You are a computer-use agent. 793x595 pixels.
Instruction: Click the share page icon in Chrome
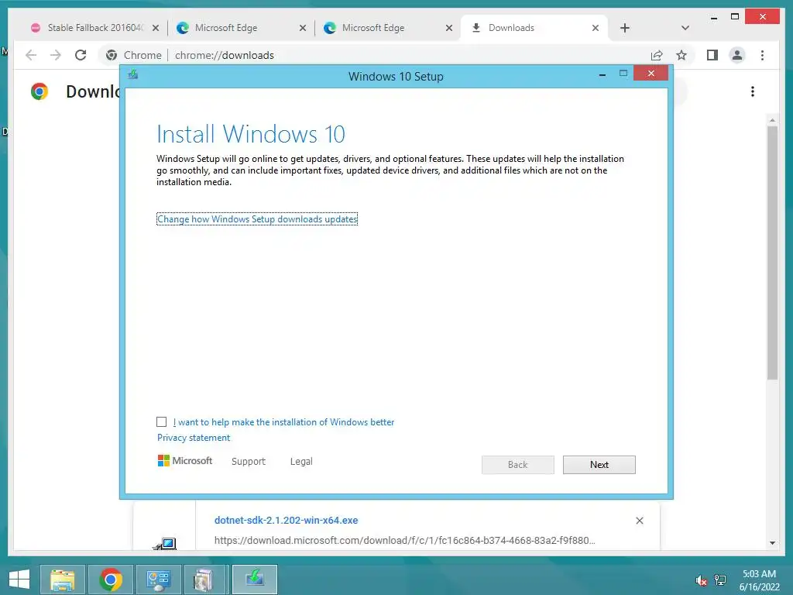(657, 55)
